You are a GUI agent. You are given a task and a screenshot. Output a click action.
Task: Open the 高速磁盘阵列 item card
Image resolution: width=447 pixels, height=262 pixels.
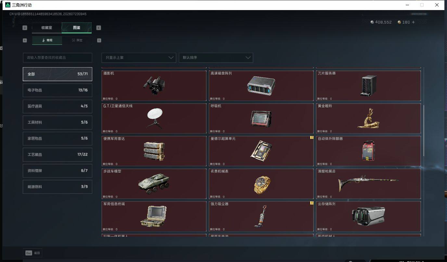click(x=261, y=86)
